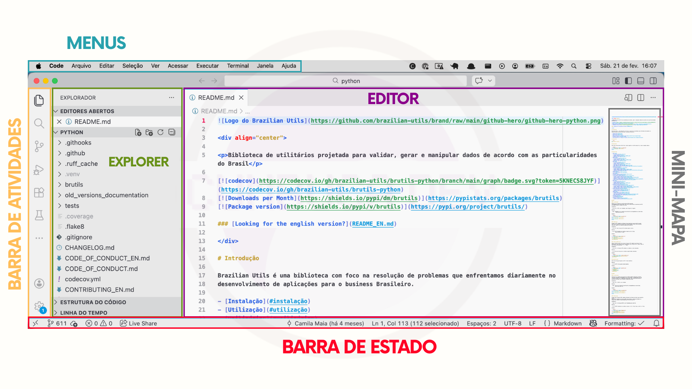Viewport: 692px width, 389px height.
Task: Open the Run and Debug view
Action: coord(39,170)
